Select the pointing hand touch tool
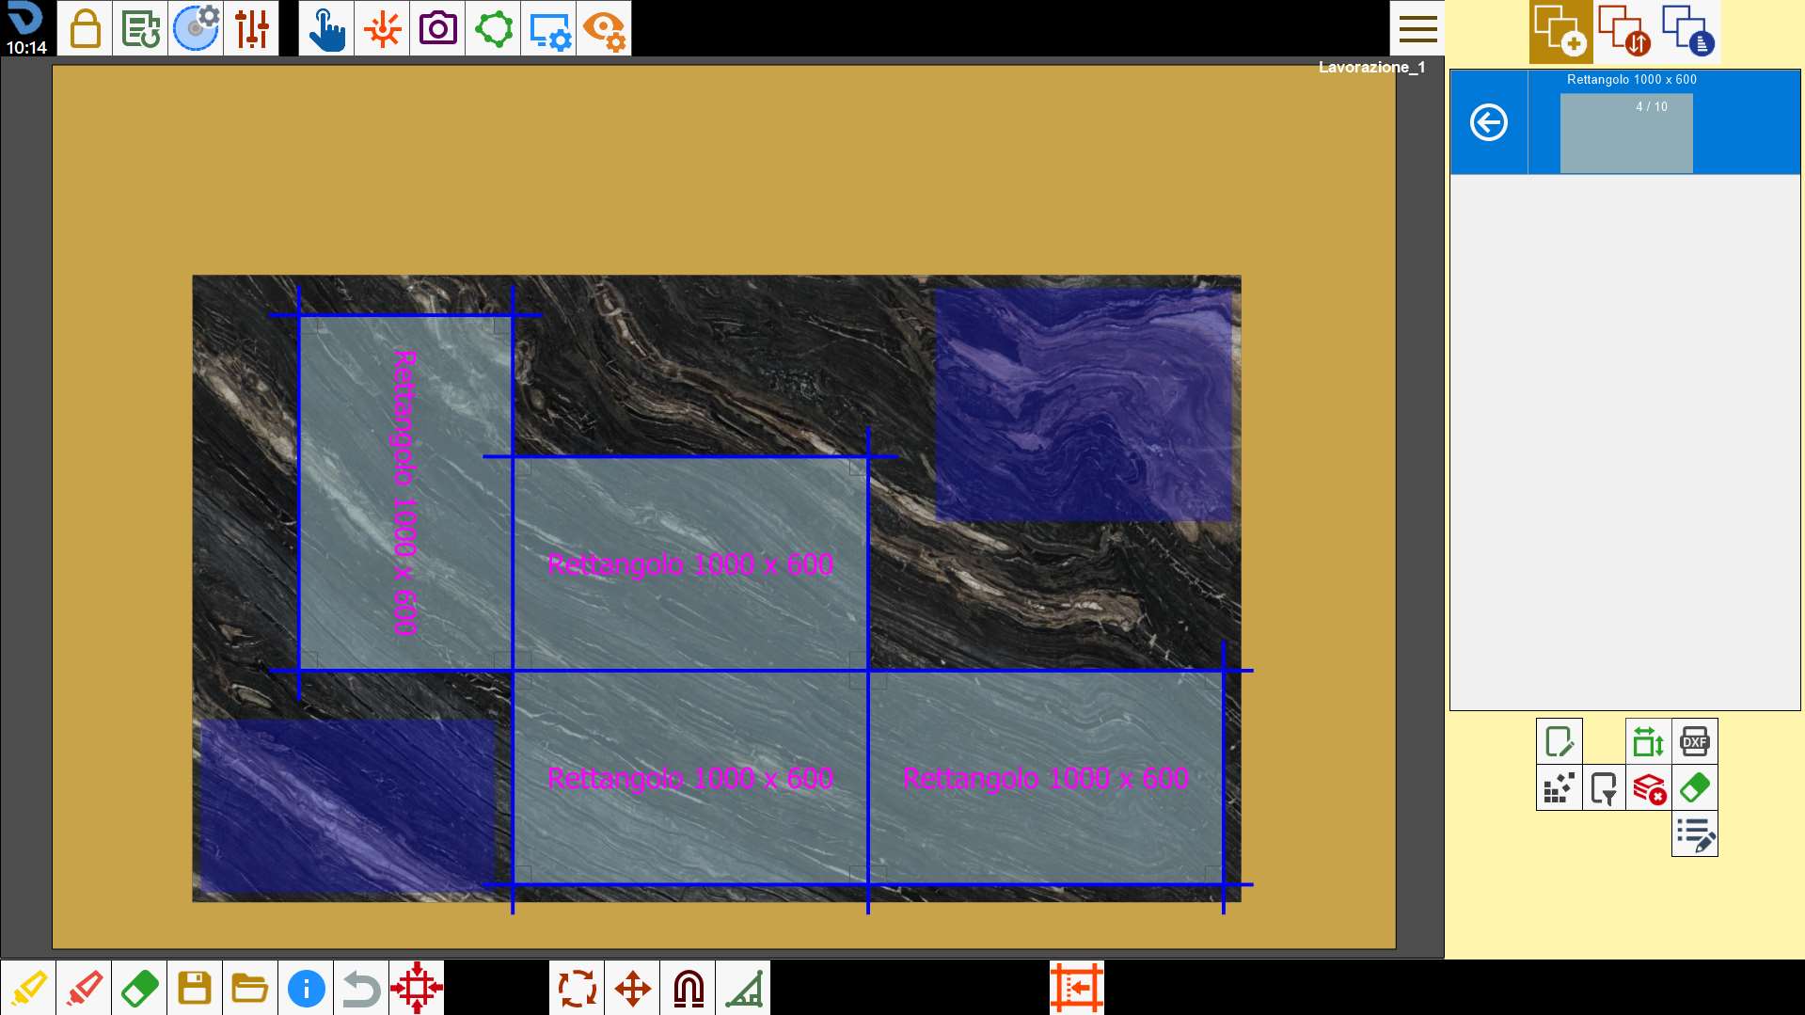This screenshot has height=1015, width=1805. click(326, 28)
